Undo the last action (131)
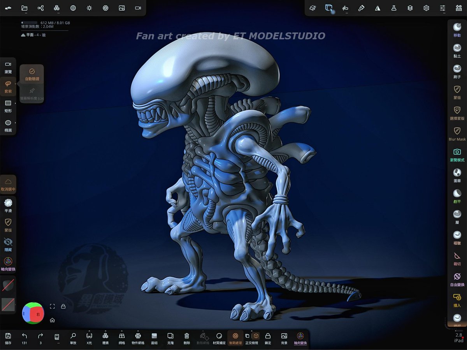 point(25,338)
